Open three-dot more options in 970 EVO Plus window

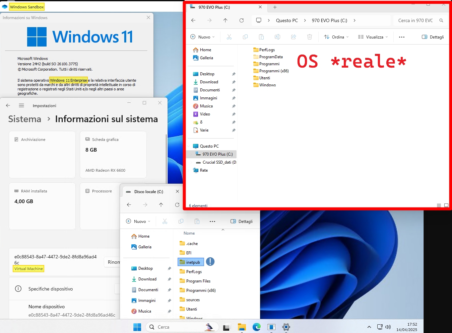click(x=402, y=37)
